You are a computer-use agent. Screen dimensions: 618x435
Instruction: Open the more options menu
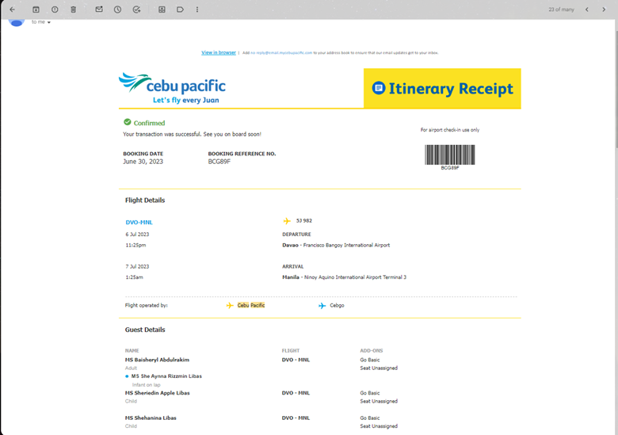pyautogui.click(x=197, y=10)
